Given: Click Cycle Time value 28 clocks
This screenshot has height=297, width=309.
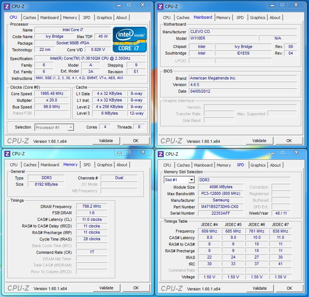Looking at the screenshot, I should [x=92, y=239].
